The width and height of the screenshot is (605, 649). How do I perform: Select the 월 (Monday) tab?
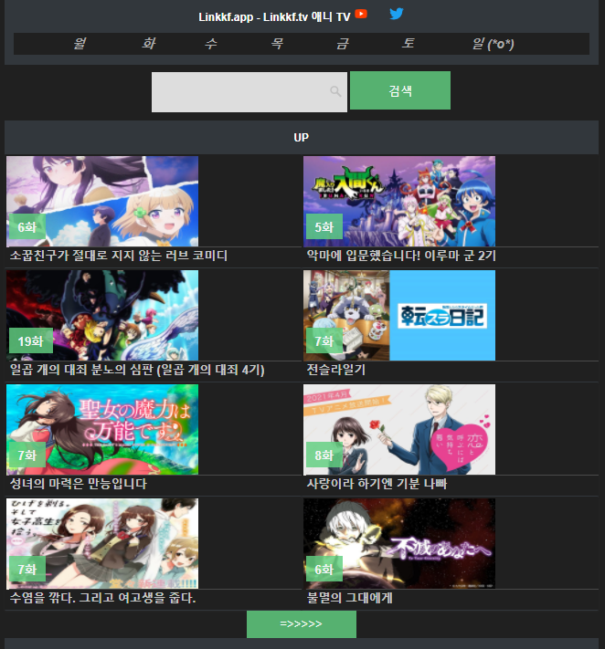tap(80, 44)
